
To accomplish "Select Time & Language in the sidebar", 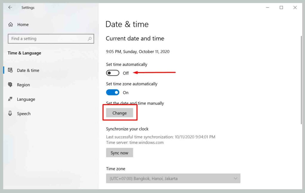I will [24, 53].
